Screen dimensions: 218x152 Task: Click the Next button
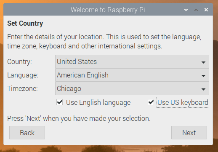[x=189, y=133]
